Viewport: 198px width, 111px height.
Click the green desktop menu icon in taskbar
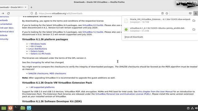4,108
